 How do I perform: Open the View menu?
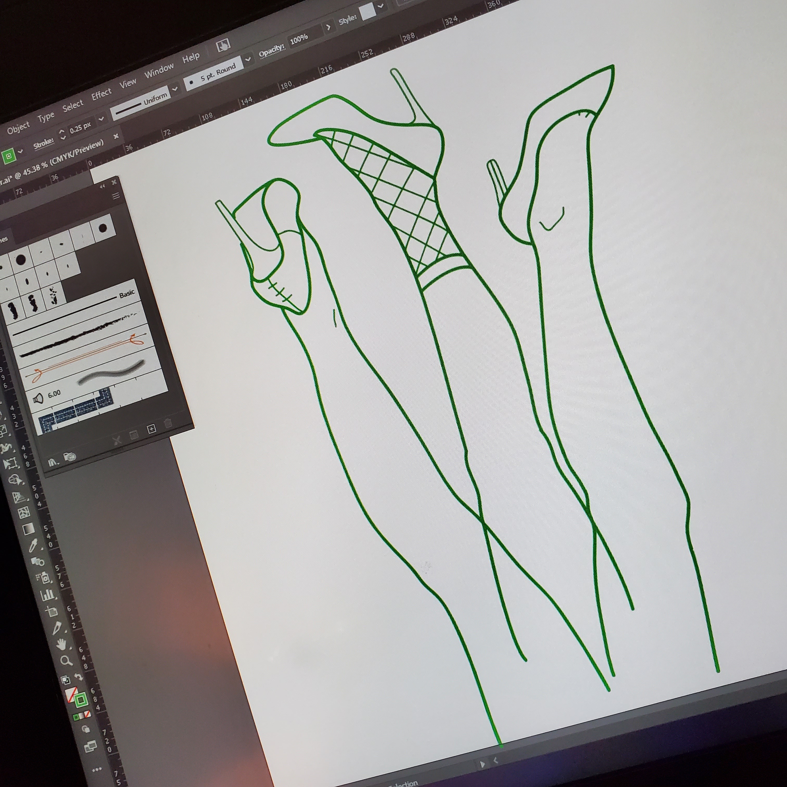coord(128,84)
